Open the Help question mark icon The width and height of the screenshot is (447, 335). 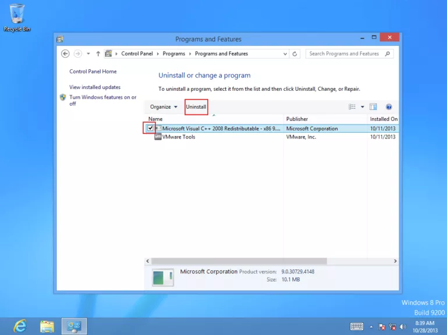[x=389, y=107]
